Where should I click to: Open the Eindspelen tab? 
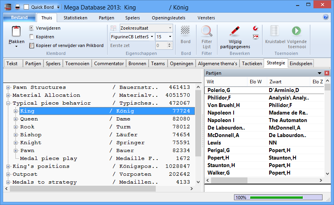(301, 63)
